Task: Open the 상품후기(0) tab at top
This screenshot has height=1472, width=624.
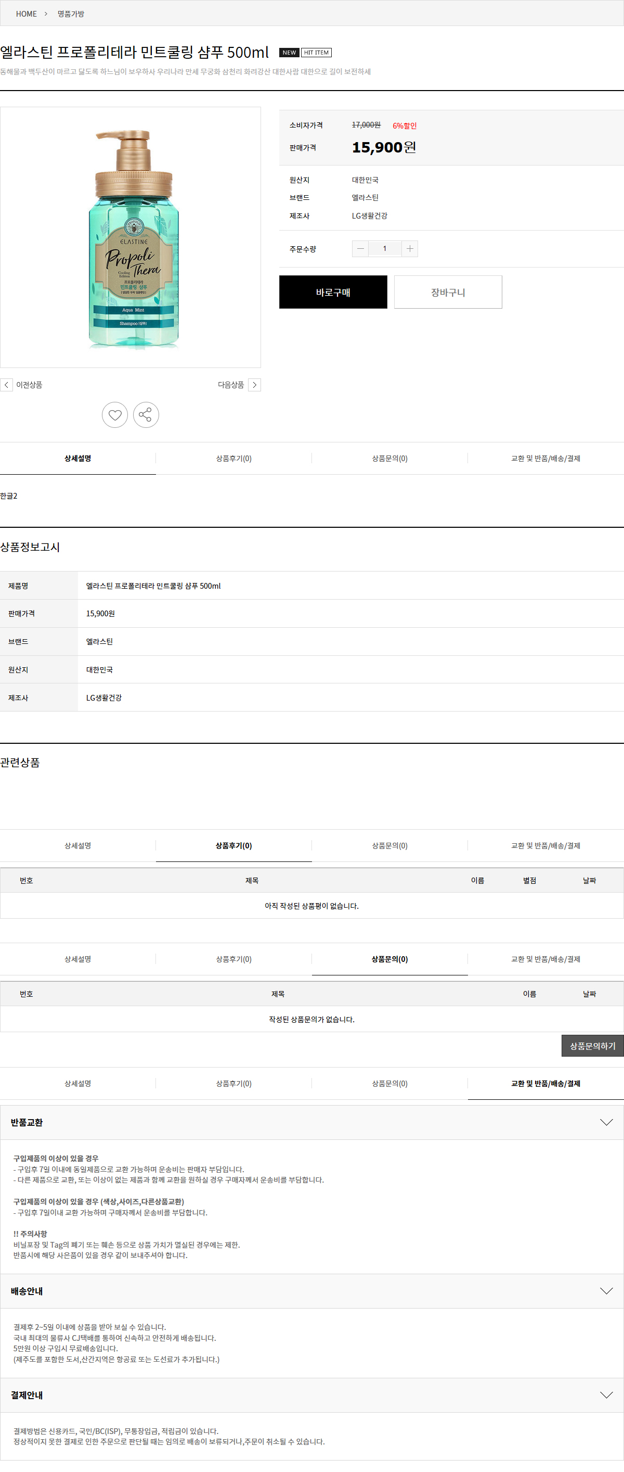Action: click(233, 458)
